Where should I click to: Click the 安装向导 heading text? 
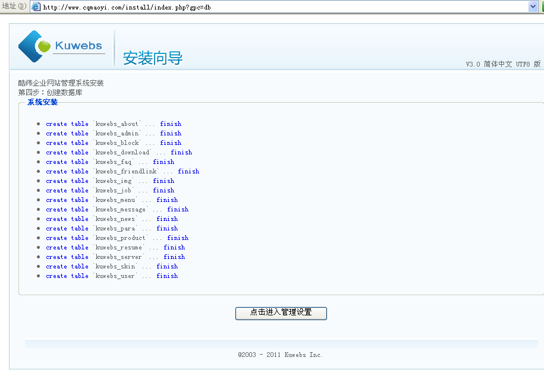pos(153,58)
